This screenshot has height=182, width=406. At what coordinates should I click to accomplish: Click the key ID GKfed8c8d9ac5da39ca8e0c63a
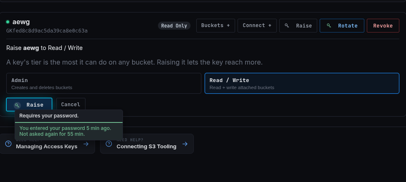(x=47, y=31)
